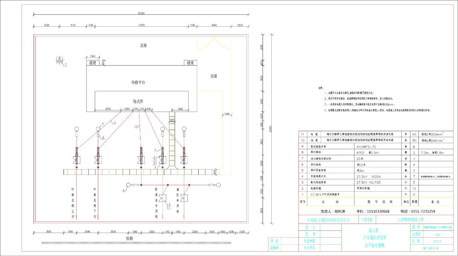458x256 pixels.
Task: Click the right 缓坡 ramp box
Action: point(190,63)
